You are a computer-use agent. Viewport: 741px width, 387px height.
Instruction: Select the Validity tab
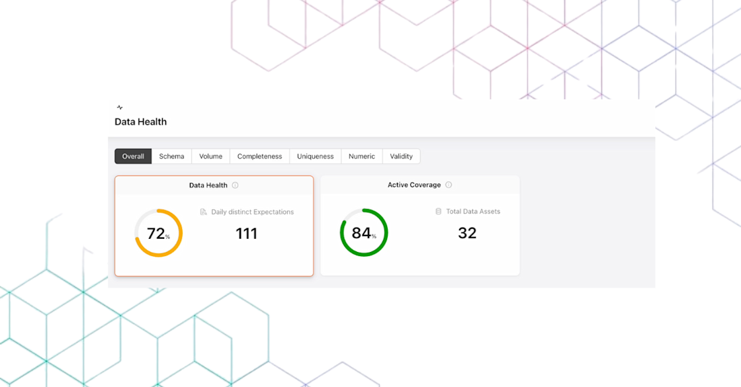401,156
